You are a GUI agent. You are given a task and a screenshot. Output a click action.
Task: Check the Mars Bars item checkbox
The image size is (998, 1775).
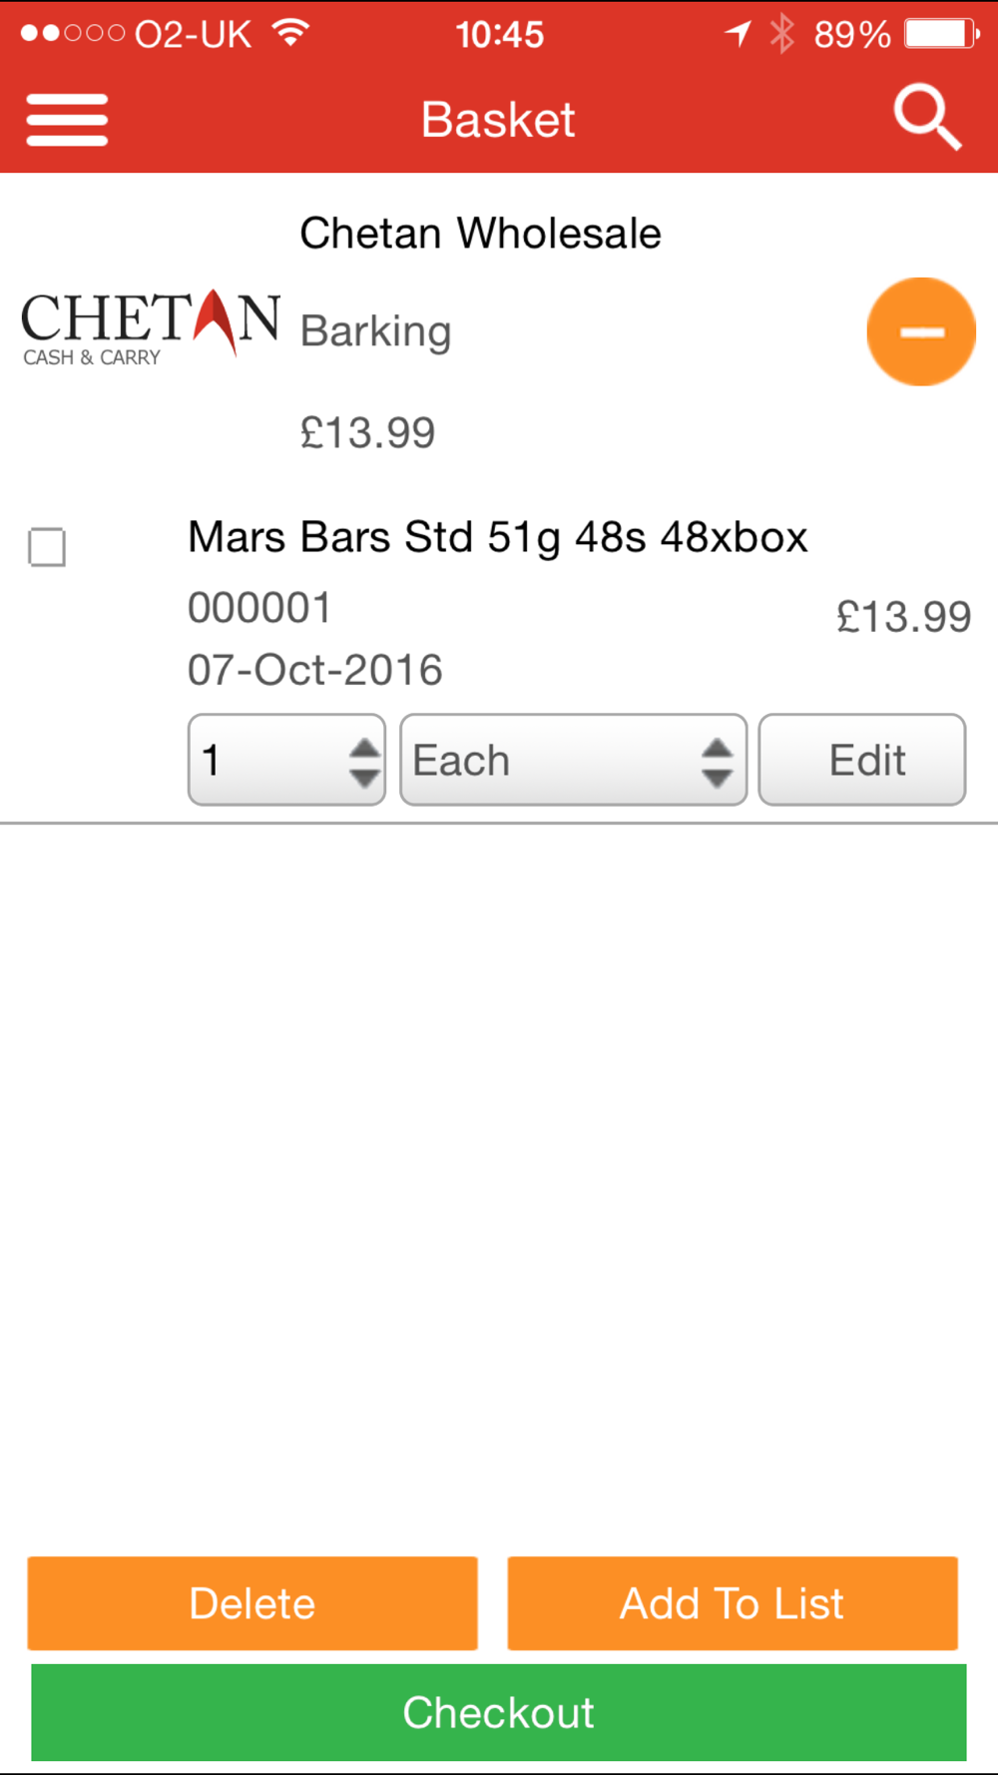47,547
